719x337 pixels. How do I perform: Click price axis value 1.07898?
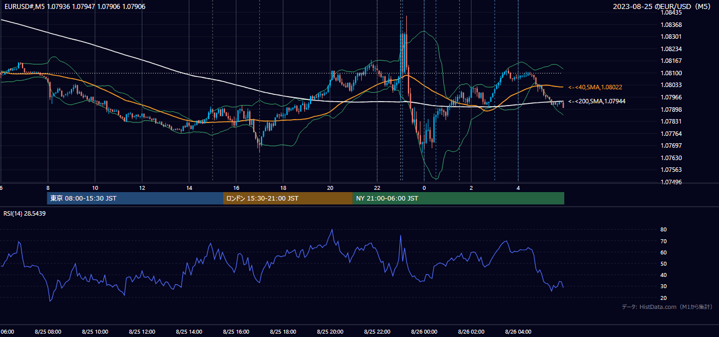coord(671,109)
